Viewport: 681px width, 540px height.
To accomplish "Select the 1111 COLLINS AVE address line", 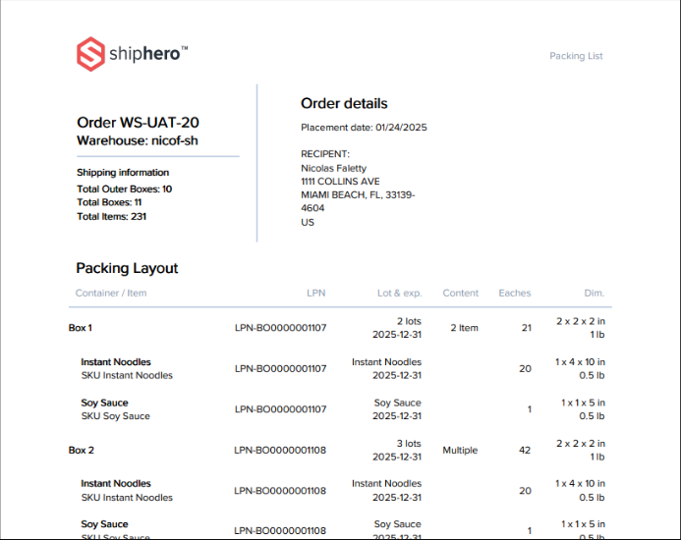I will tap(340, 182).
